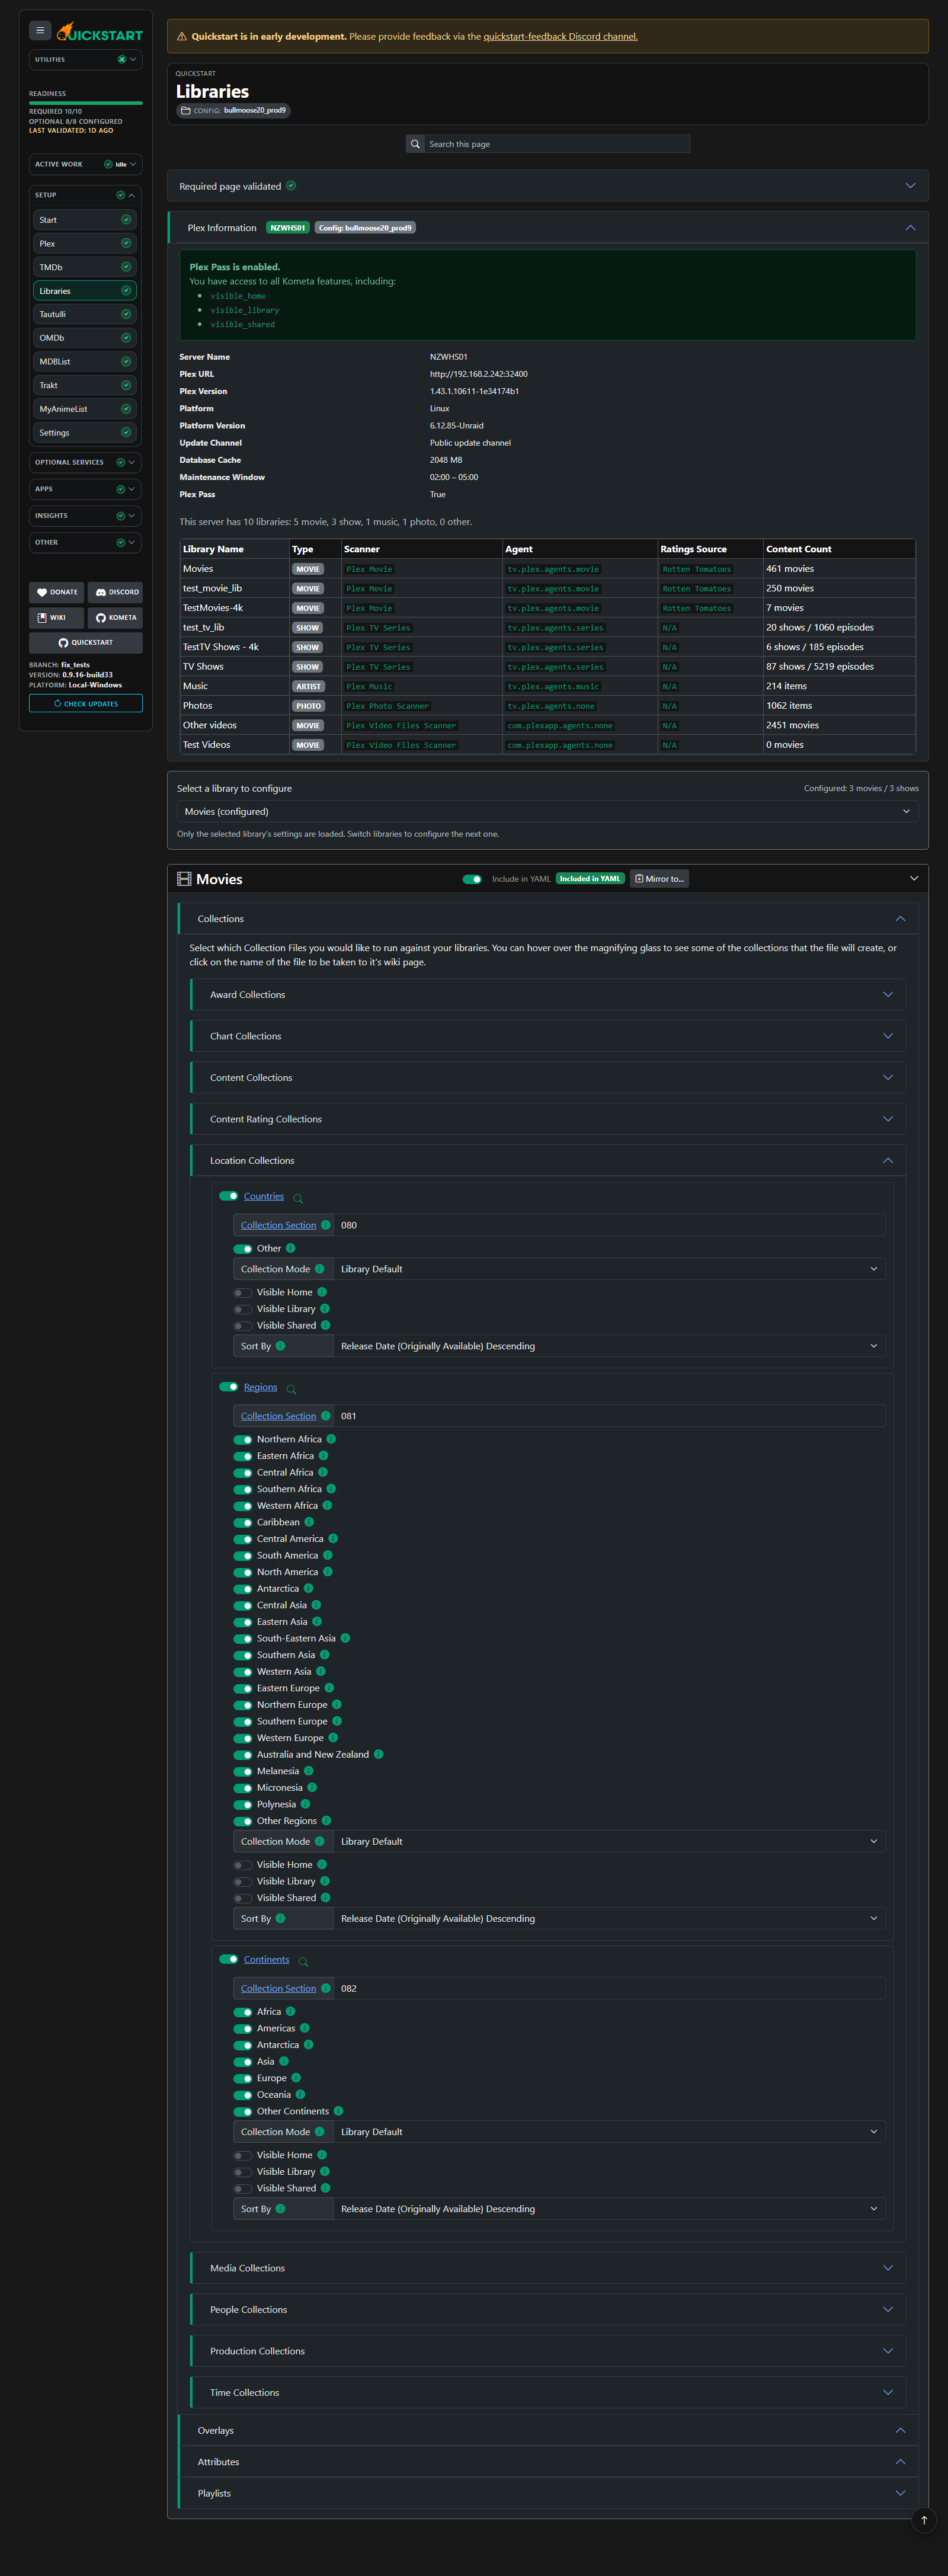Expand the People Collections section
948x2576 pixels.
tap(548, 2310)
